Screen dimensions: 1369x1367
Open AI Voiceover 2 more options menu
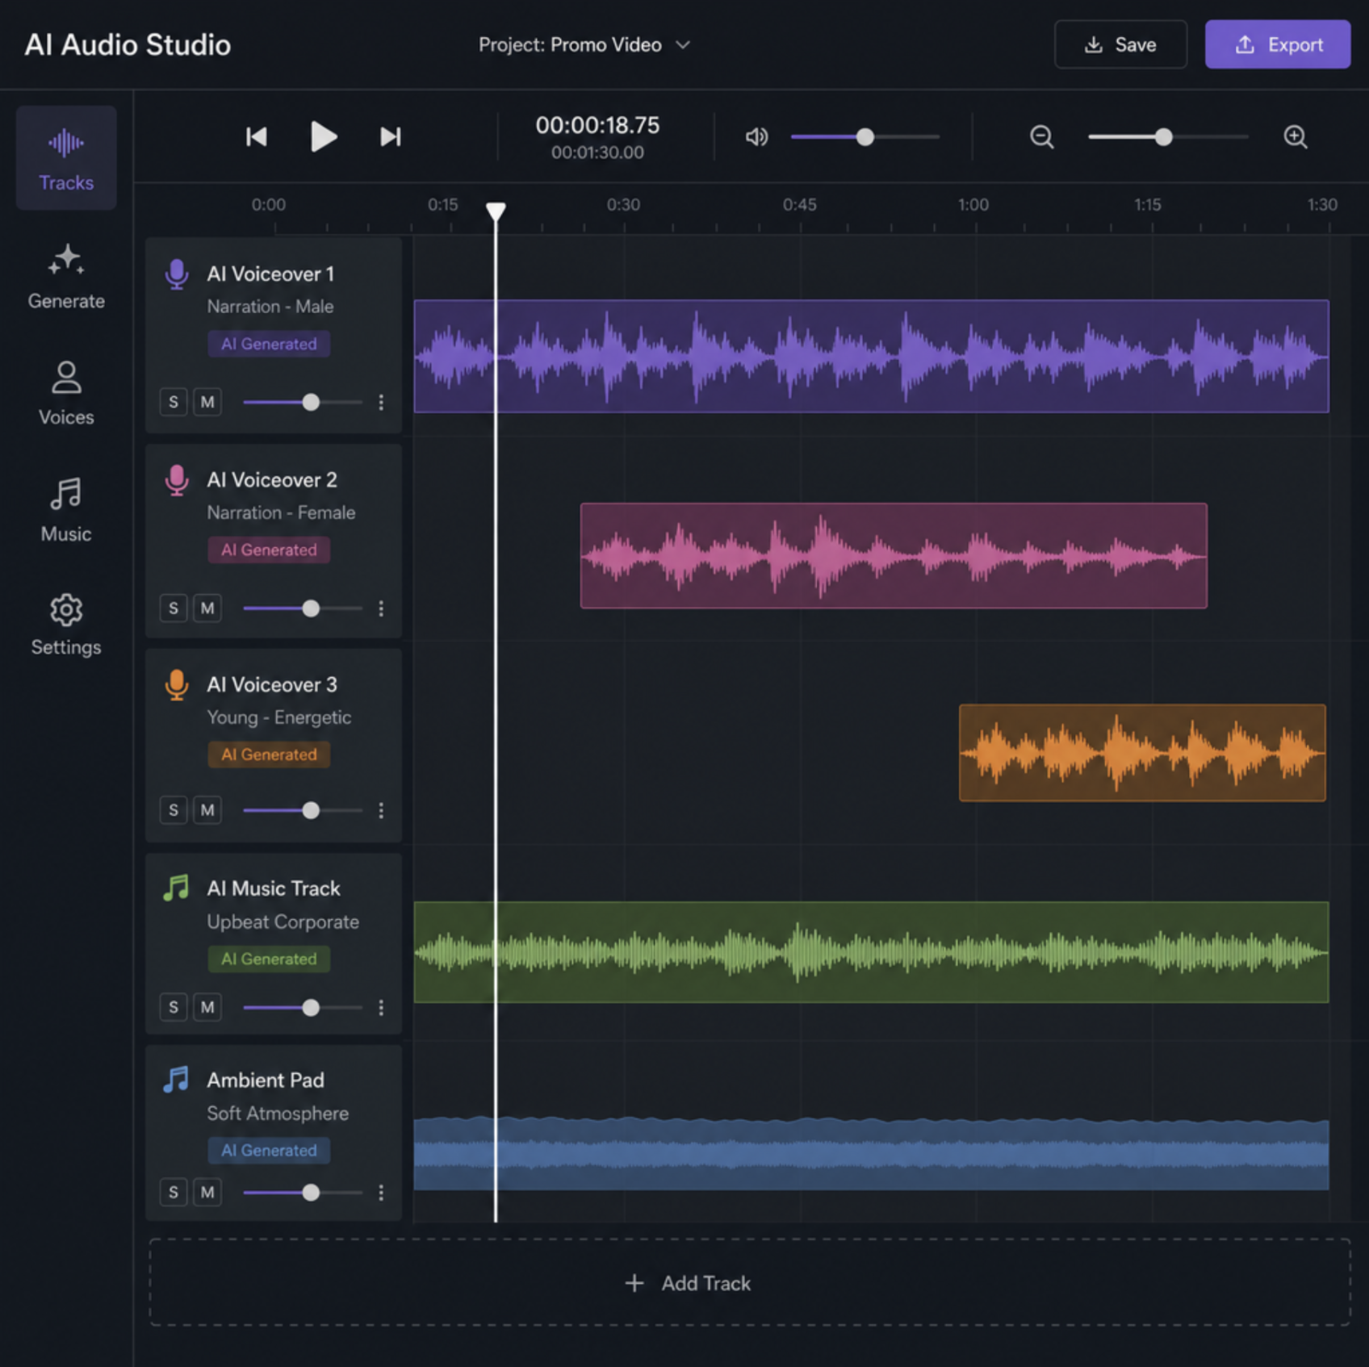[x=381, y=608]
